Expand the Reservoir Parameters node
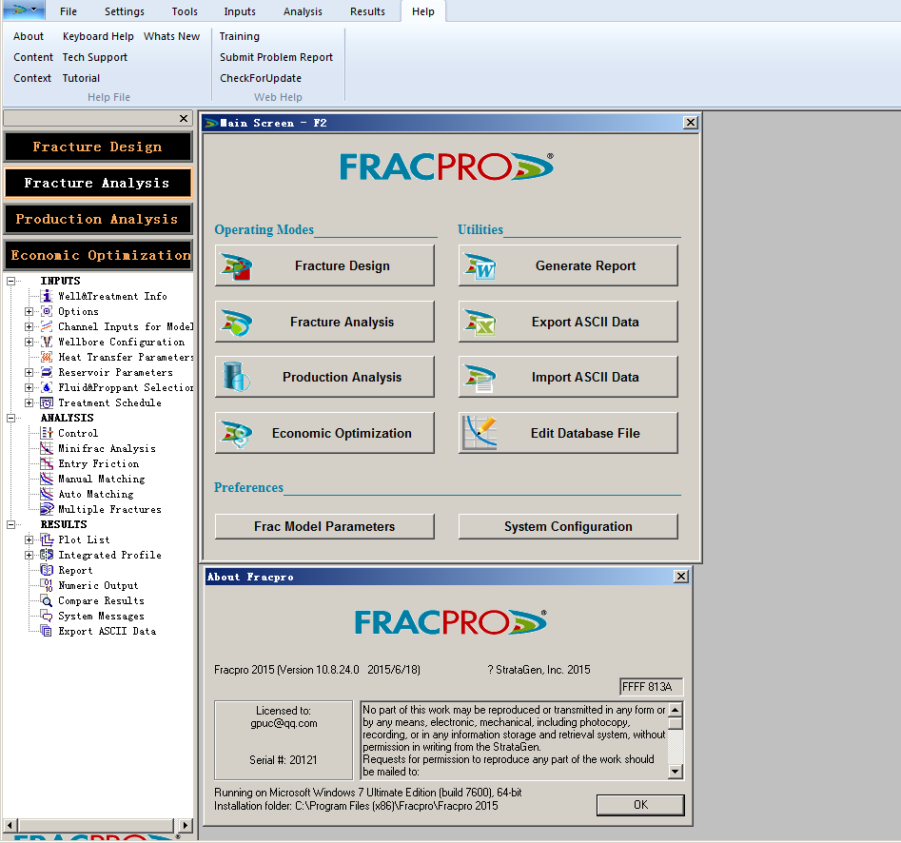This screenshot has width=901, height=843. click(29, 372)
